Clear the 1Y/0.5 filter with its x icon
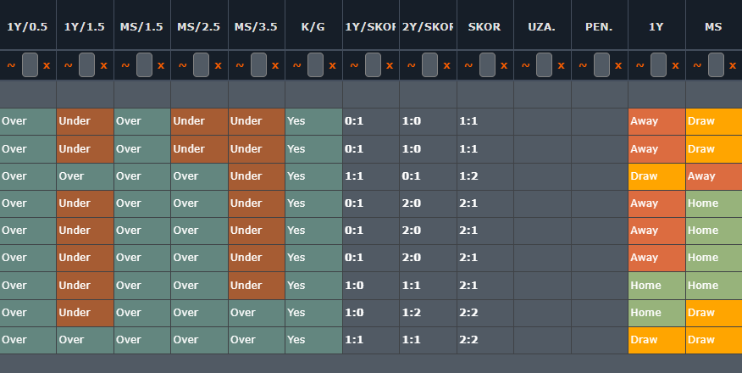This screenshot has height=373, width=742. pyautogui.click(x=47, y=65)
